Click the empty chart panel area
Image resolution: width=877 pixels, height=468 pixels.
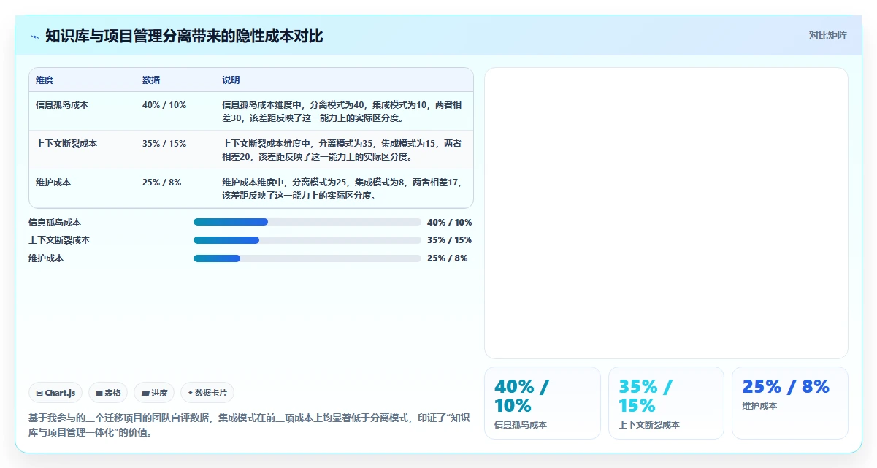[x=666, y=213]
